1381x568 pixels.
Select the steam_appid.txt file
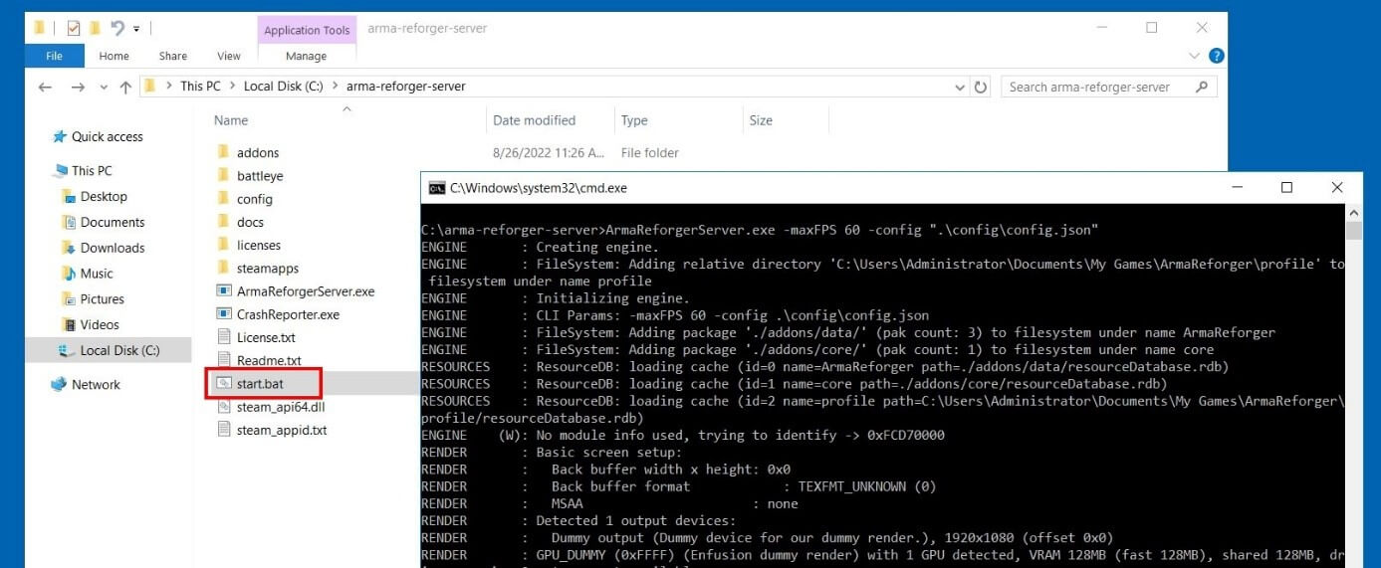pos(272,431)
